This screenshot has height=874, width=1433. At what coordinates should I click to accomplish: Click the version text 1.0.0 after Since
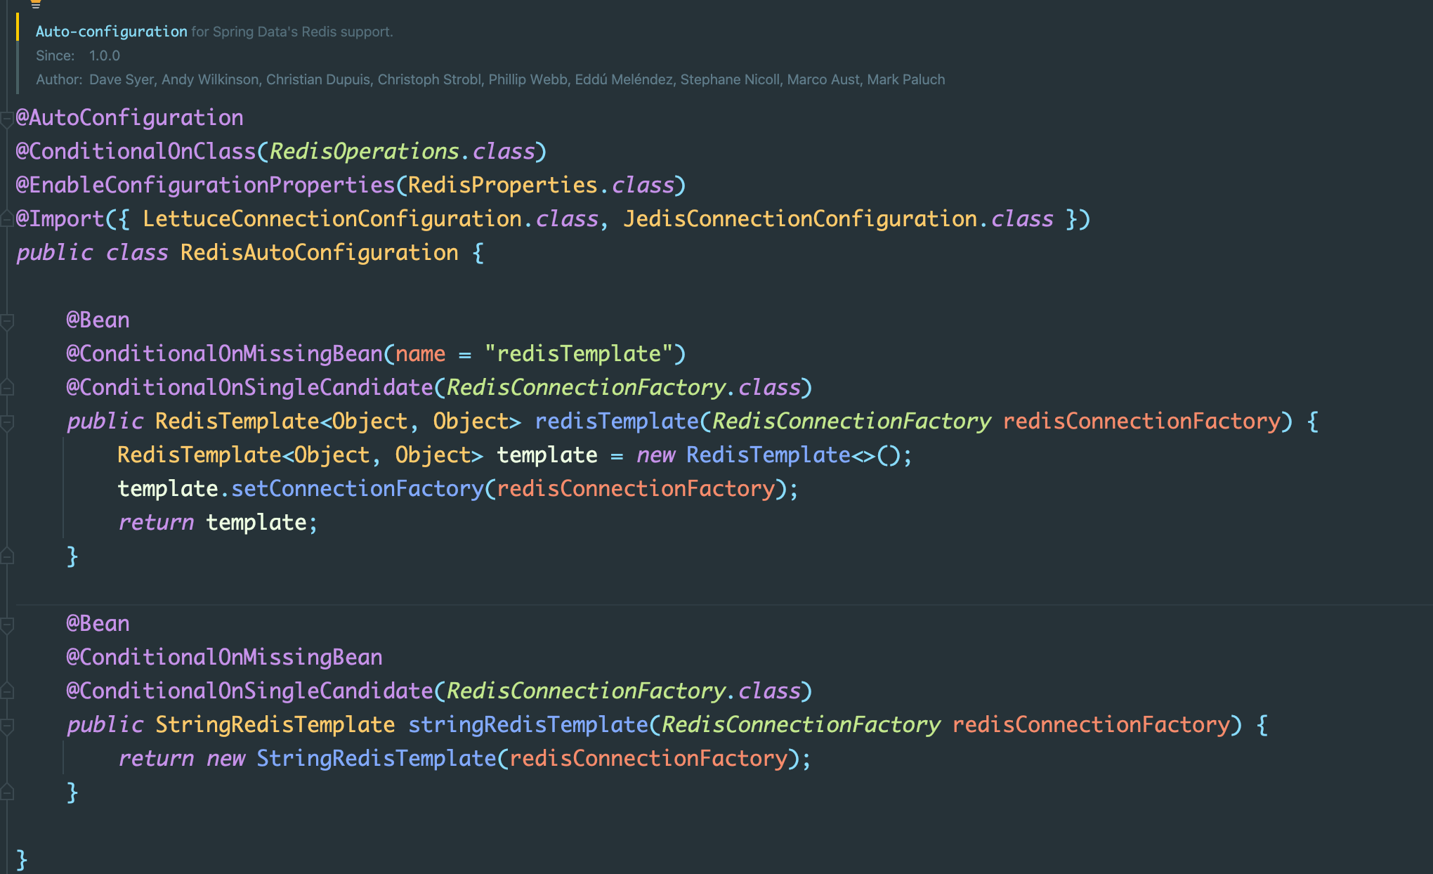105,56
